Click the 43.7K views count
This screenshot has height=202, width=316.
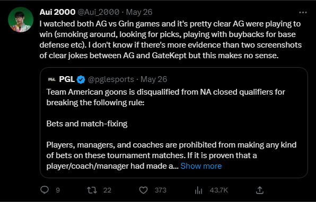click(218, 190)
